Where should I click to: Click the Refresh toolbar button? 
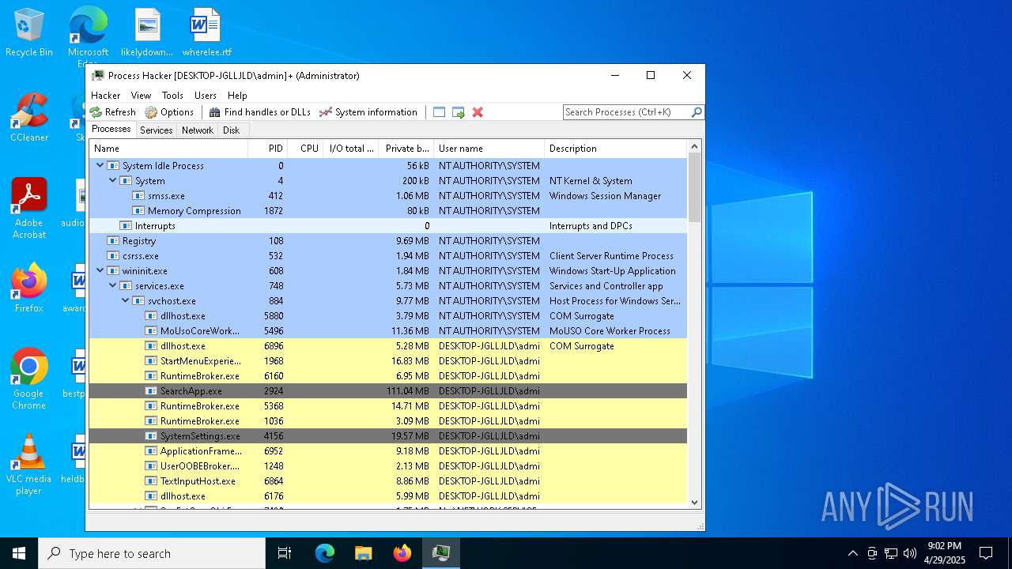click(x=112, y=112)
